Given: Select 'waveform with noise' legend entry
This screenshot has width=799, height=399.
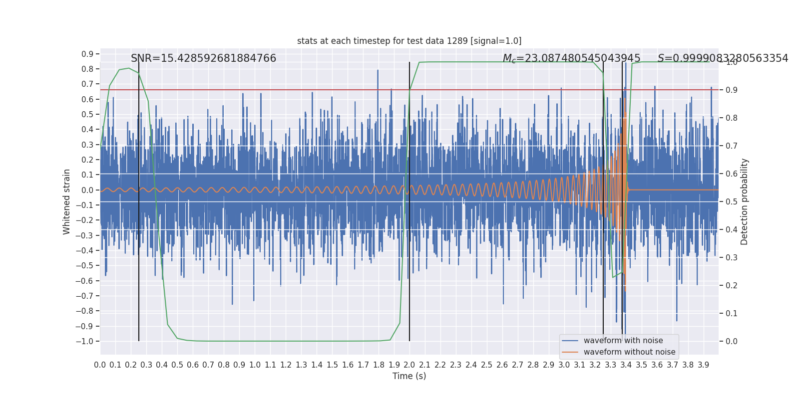Looking at the screenshot, I should coord(623,341).
